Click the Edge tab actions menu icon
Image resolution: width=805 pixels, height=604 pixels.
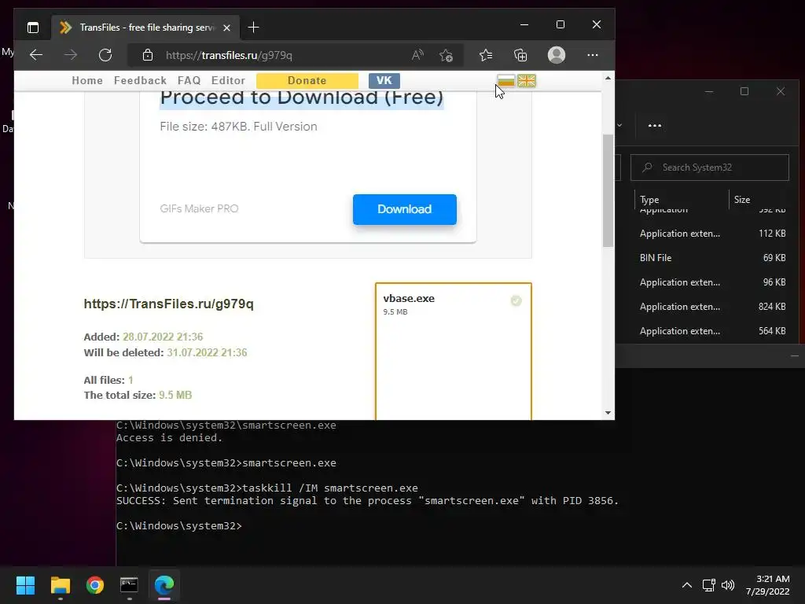point(33,28)
